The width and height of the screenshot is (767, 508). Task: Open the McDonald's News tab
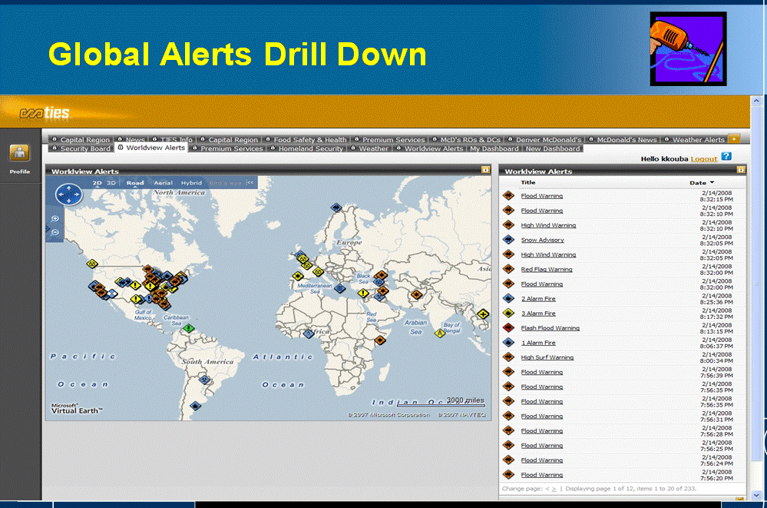[623, 140]
